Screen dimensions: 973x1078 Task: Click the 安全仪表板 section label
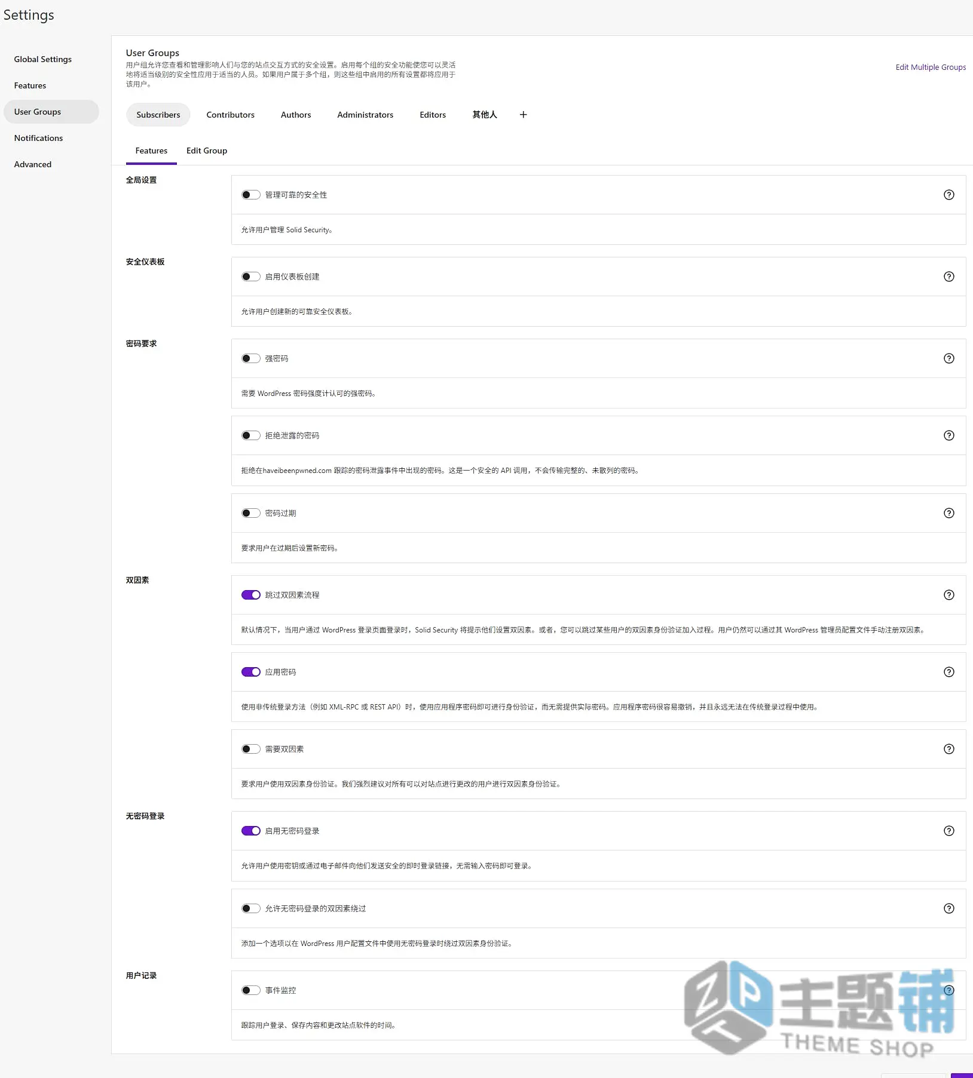click(x=145, y=262)
